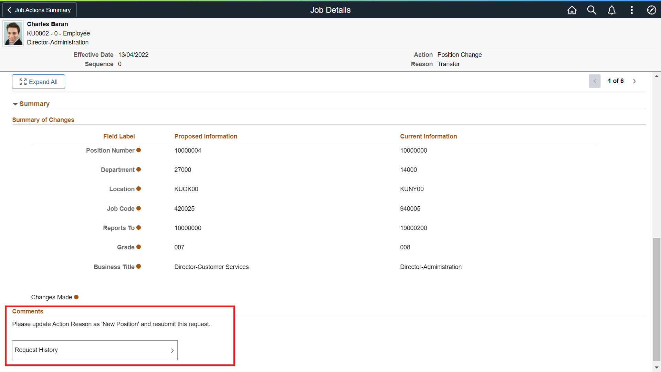Viewport: 661px width, 372px height.
Task: Open the Actions menu with three dots
Action: [632, 10]
